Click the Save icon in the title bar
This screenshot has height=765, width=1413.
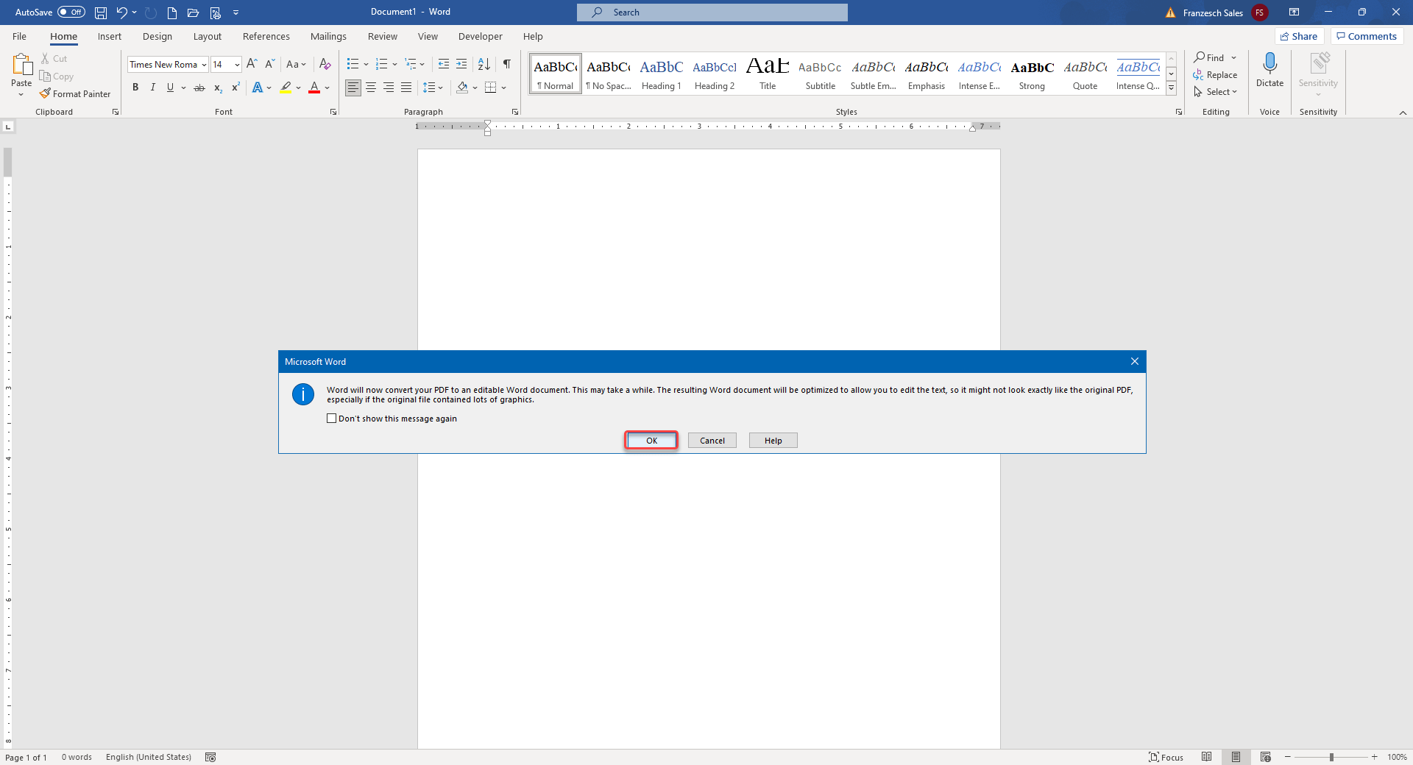pyautogui.click(x=101, y=13)
